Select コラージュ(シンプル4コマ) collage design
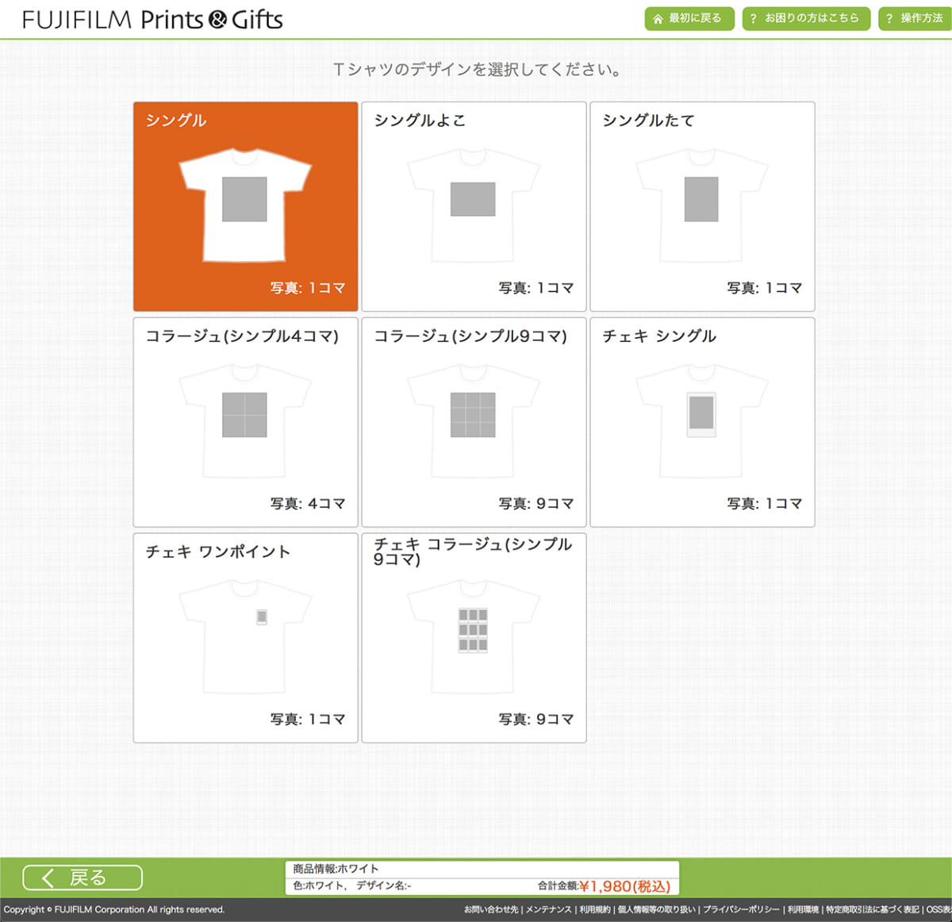Screen dimensions: 952x922 245,422
